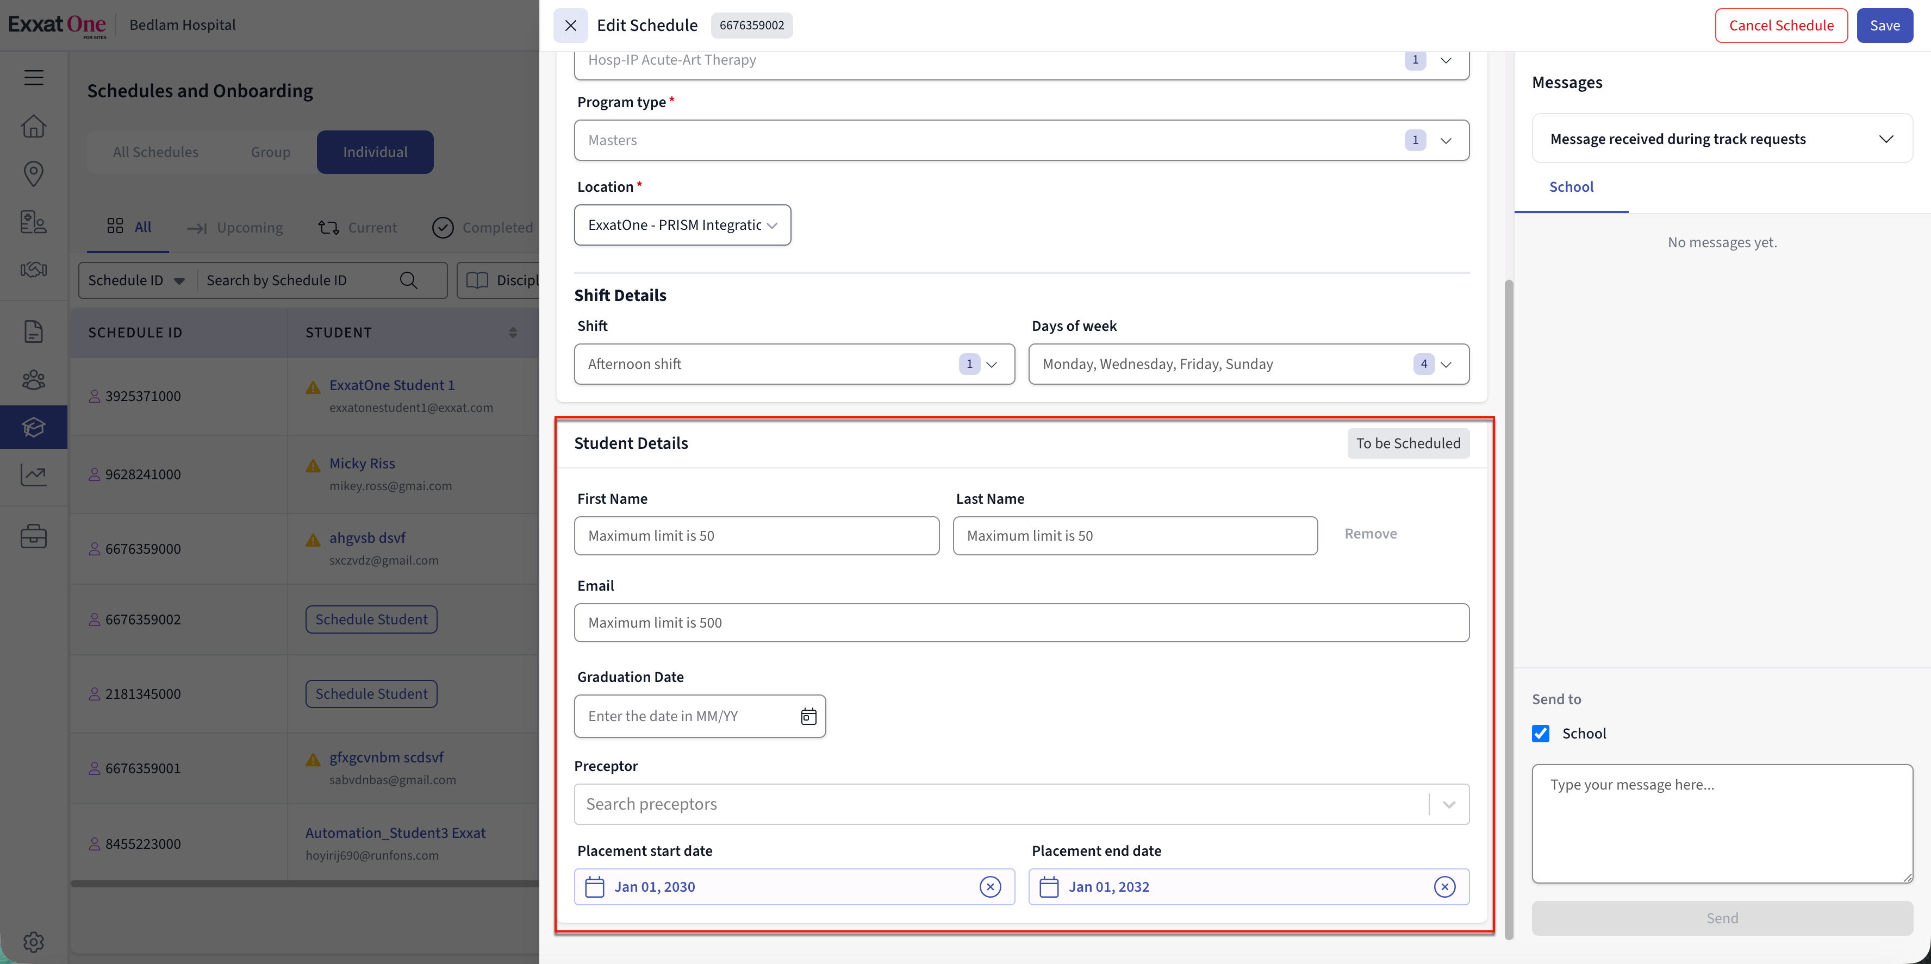This screenshot has width=1931, height=964.
Task: Open the handshake icon in sidebar
Action: (x=34, y=270)
